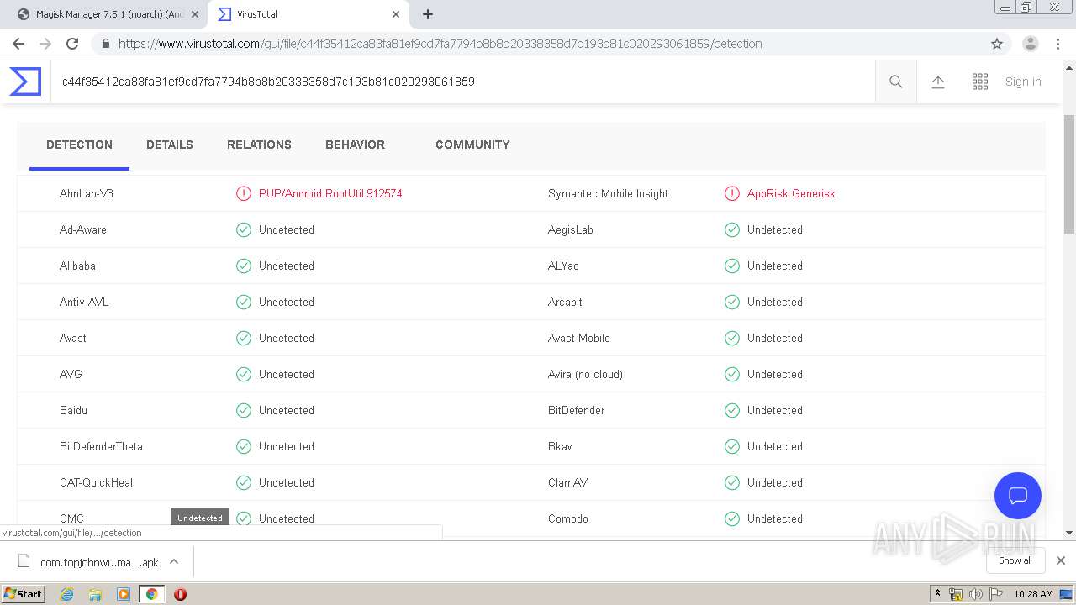
Task: Click the AppRisk:Generisk detection text
Action: [x=791, y=193]
